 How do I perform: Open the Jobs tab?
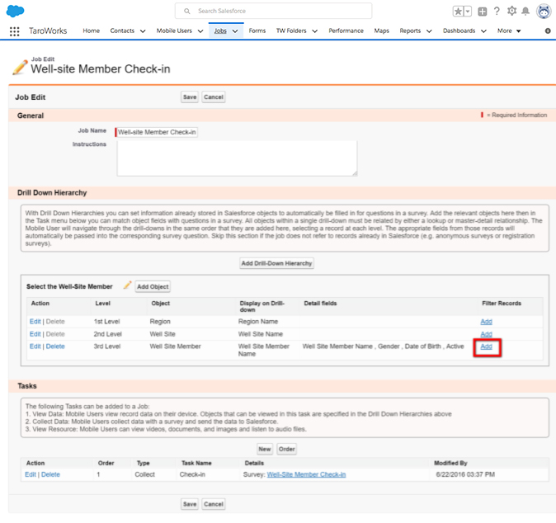[x=220, y=31]
